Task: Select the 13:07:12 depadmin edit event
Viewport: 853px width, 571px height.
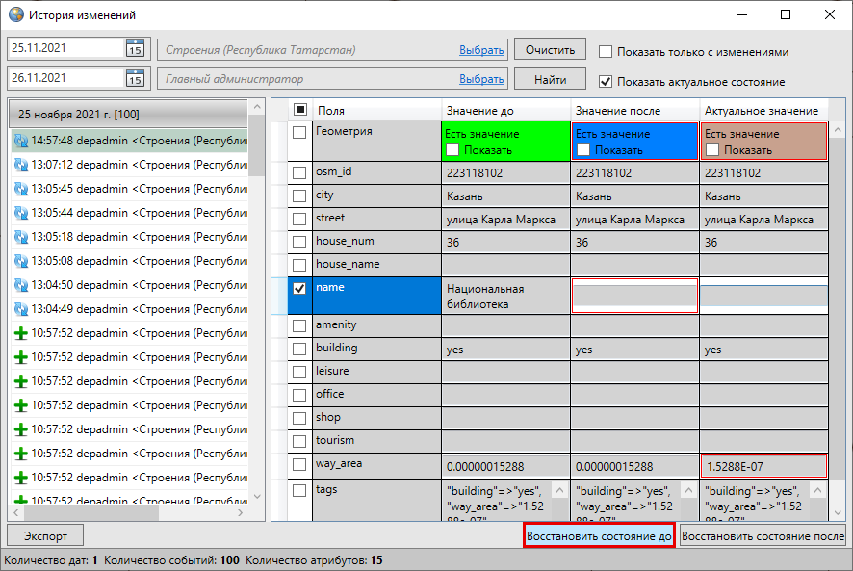Action: coord(129,164)
